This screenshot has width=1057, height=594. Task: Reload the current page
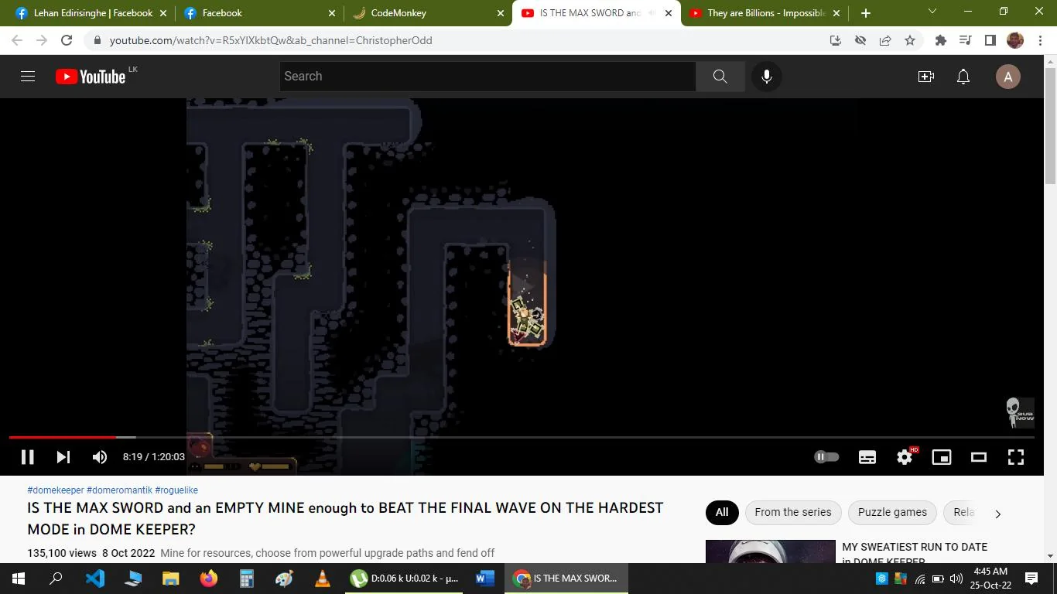pyautogui.click(x=67, y=40)
